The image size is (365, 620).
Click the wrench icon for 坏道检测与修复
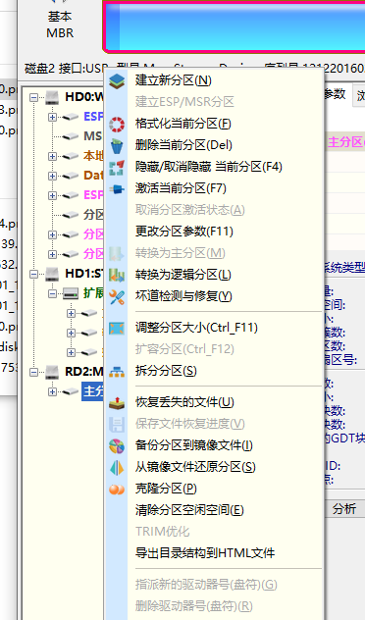click(x=117, y=297)
